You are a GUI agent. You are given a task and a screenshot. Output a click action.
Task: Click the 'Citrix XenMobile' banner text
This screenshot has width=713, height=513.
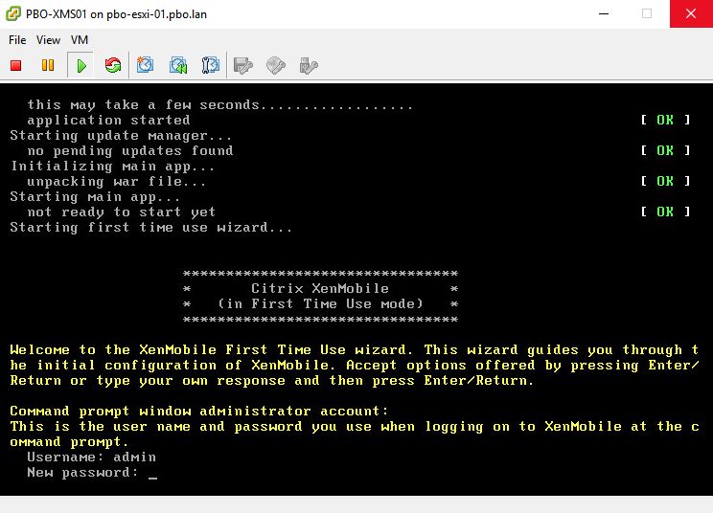pyautogui.click(x=320, y=289)
